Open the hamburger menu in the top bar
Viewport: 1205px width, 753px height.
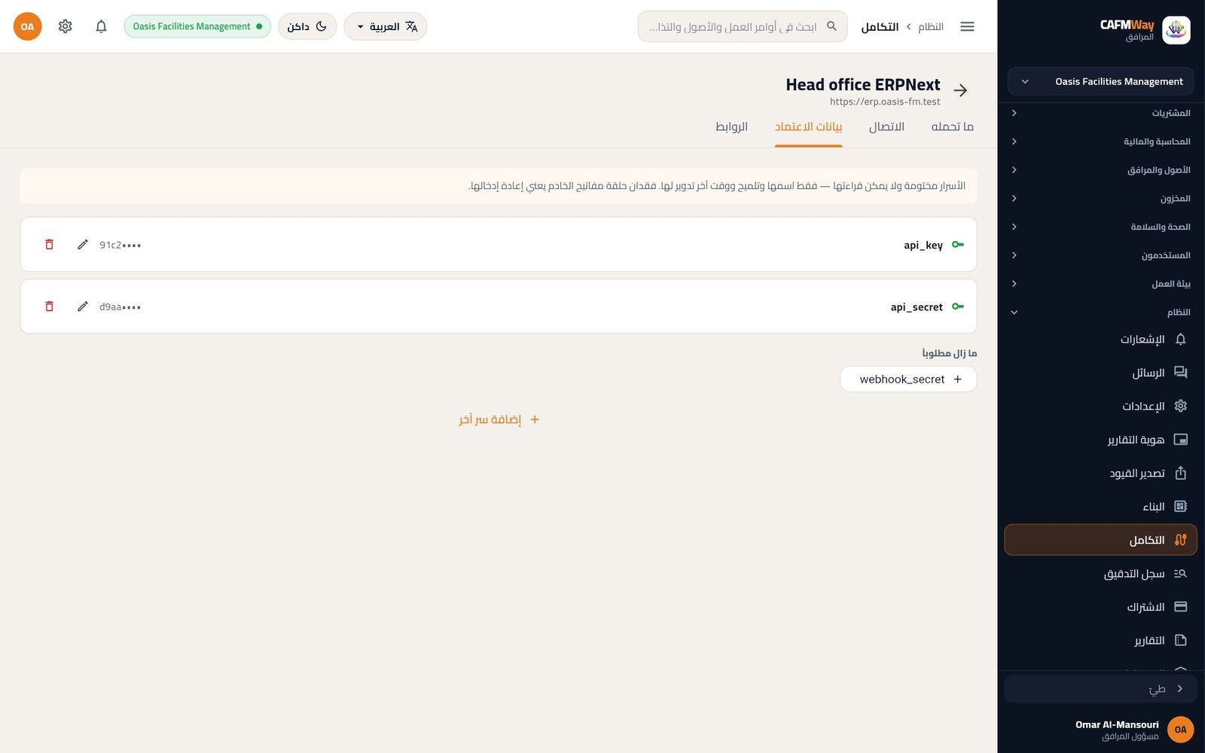(x=967, y=26)
